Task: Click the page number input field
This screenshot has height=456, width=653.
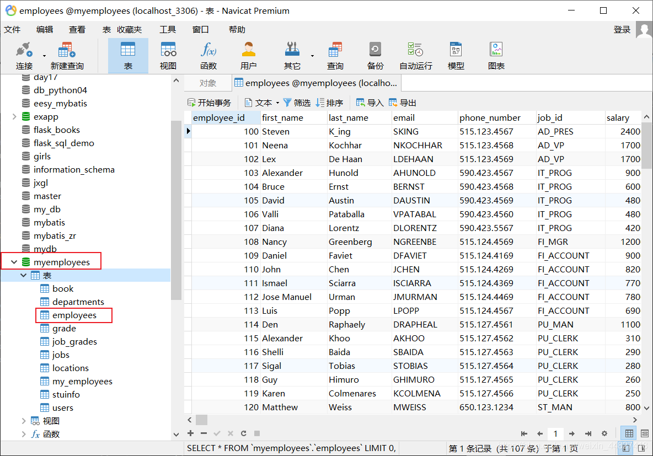Action: point(555,433)
